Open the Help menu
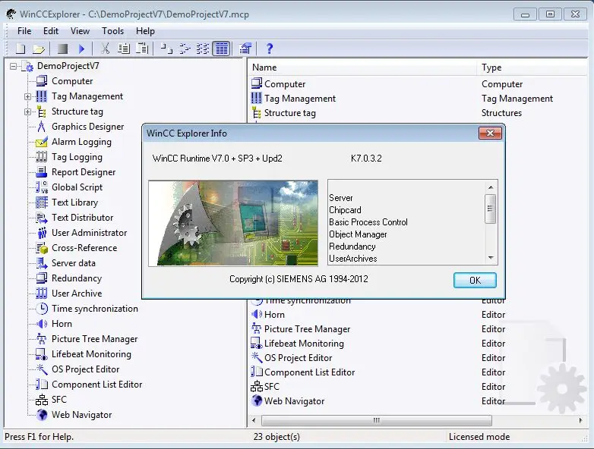This screenshot has height=449, width=594. tap(146, 31)
